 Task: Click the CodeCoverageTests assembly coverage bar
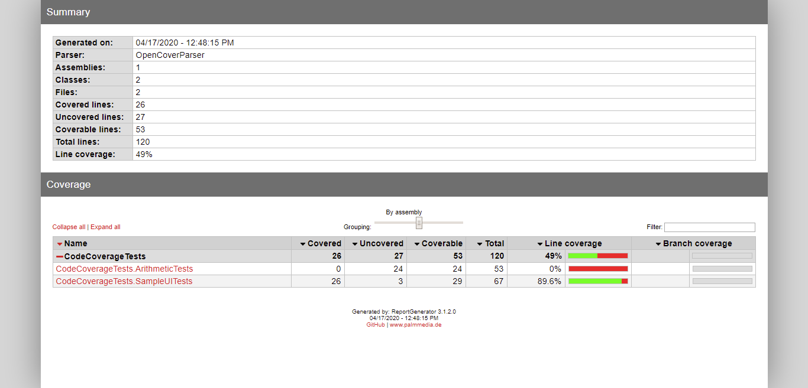click(598, 256)
